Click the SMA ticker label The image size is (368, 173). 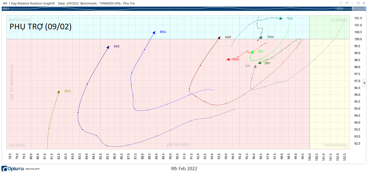click(270, 37)
